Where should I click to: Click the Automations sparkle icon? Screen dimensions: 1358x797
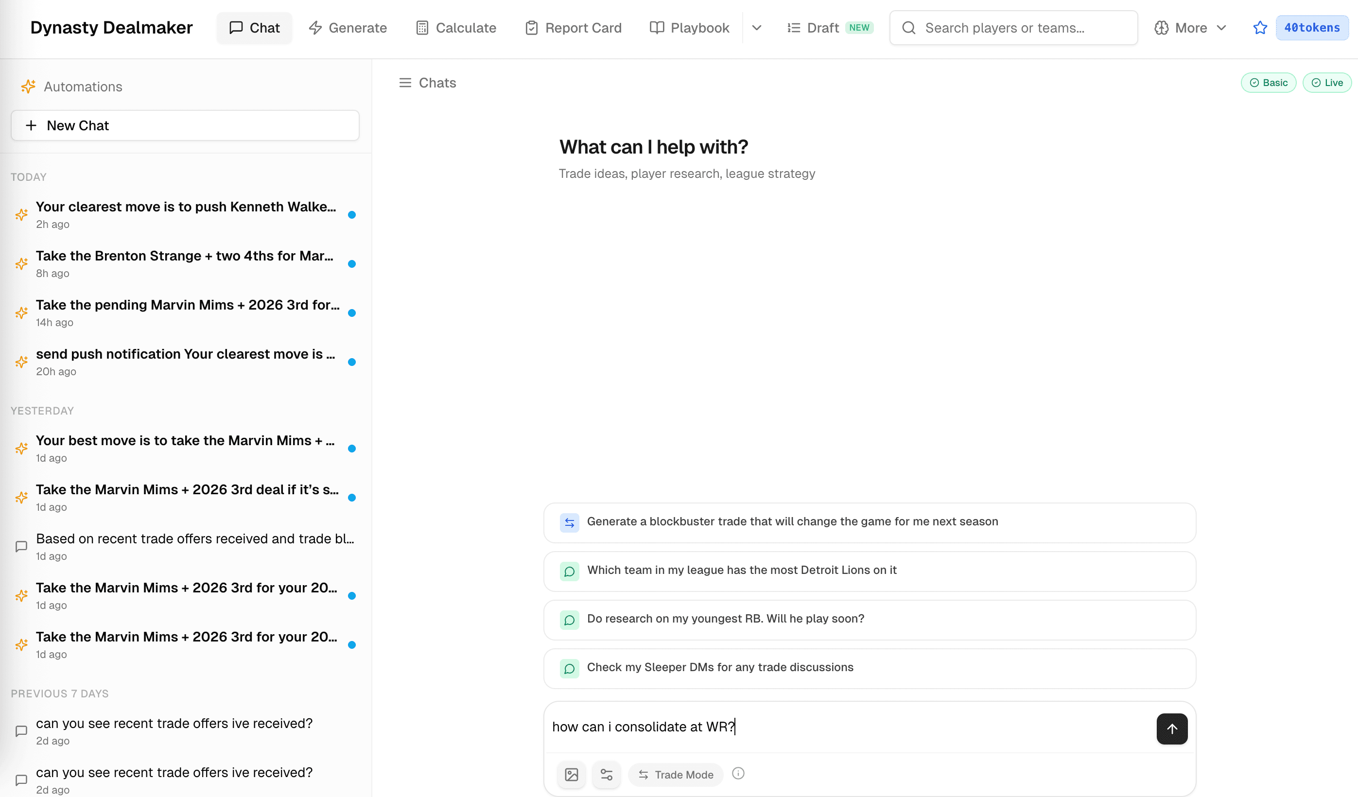click(x=28, y=86)
